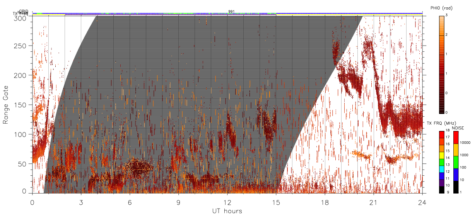
Task: Click x-axis tick label "9" on time axis
Action: (x=178, y=202)
